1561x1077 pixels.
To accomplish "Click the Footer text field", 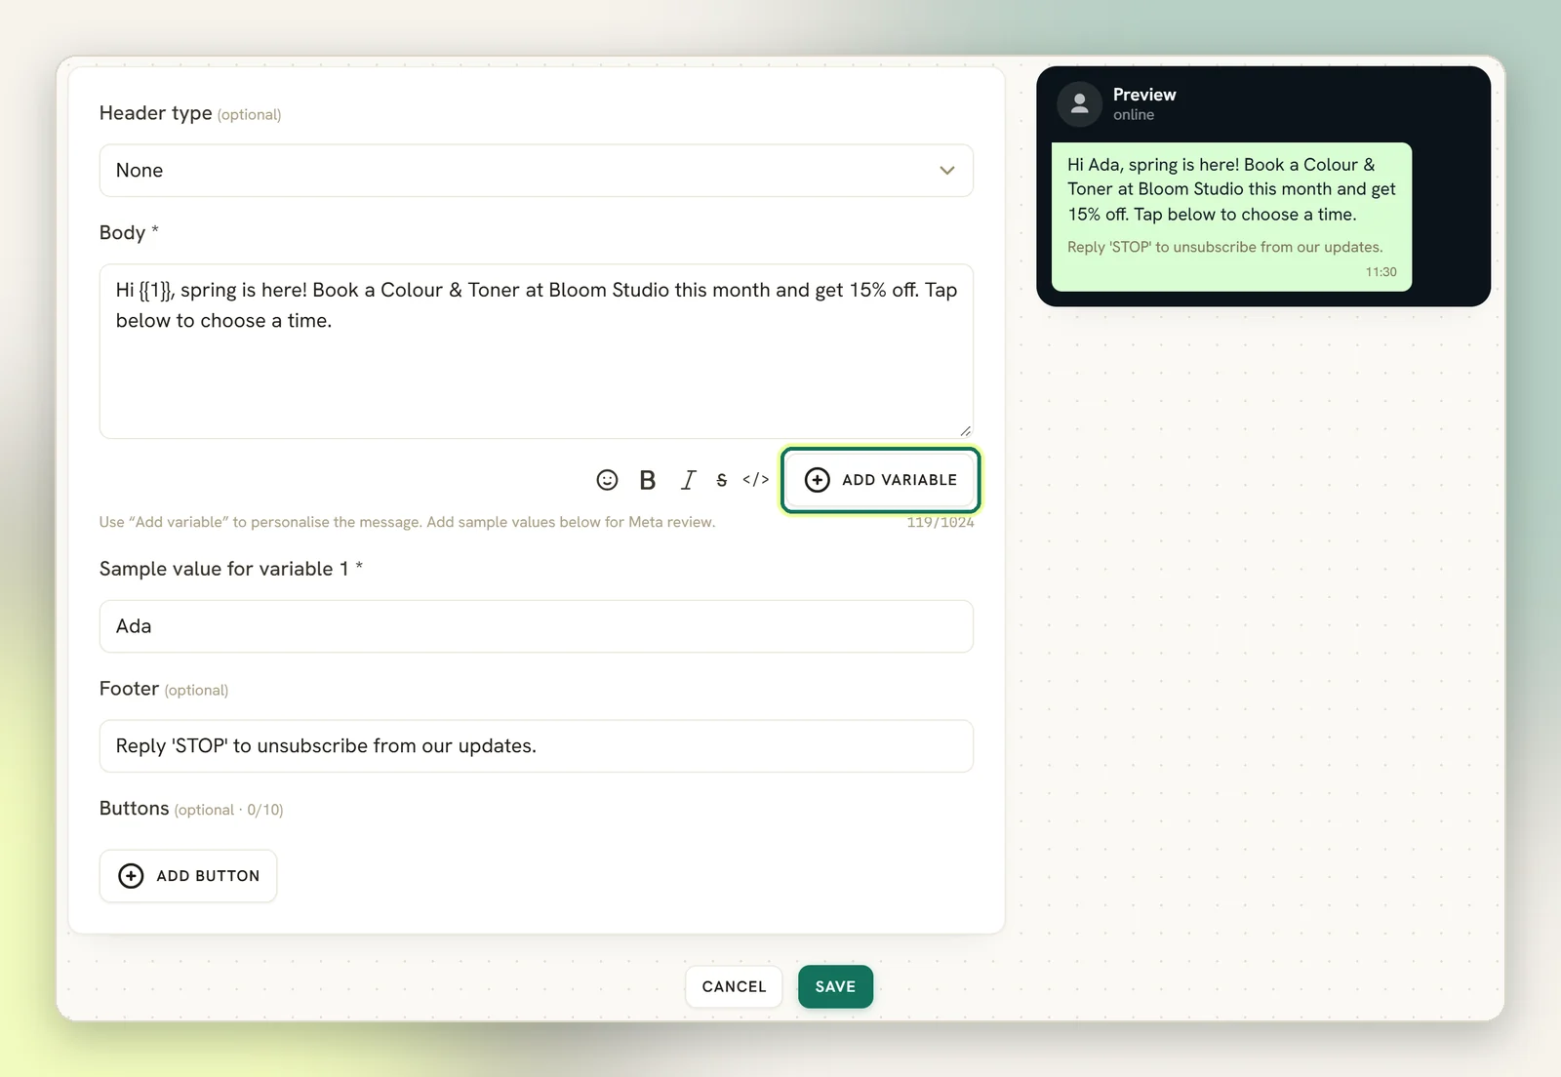I will pyautogui.click(x=537, y=746).
